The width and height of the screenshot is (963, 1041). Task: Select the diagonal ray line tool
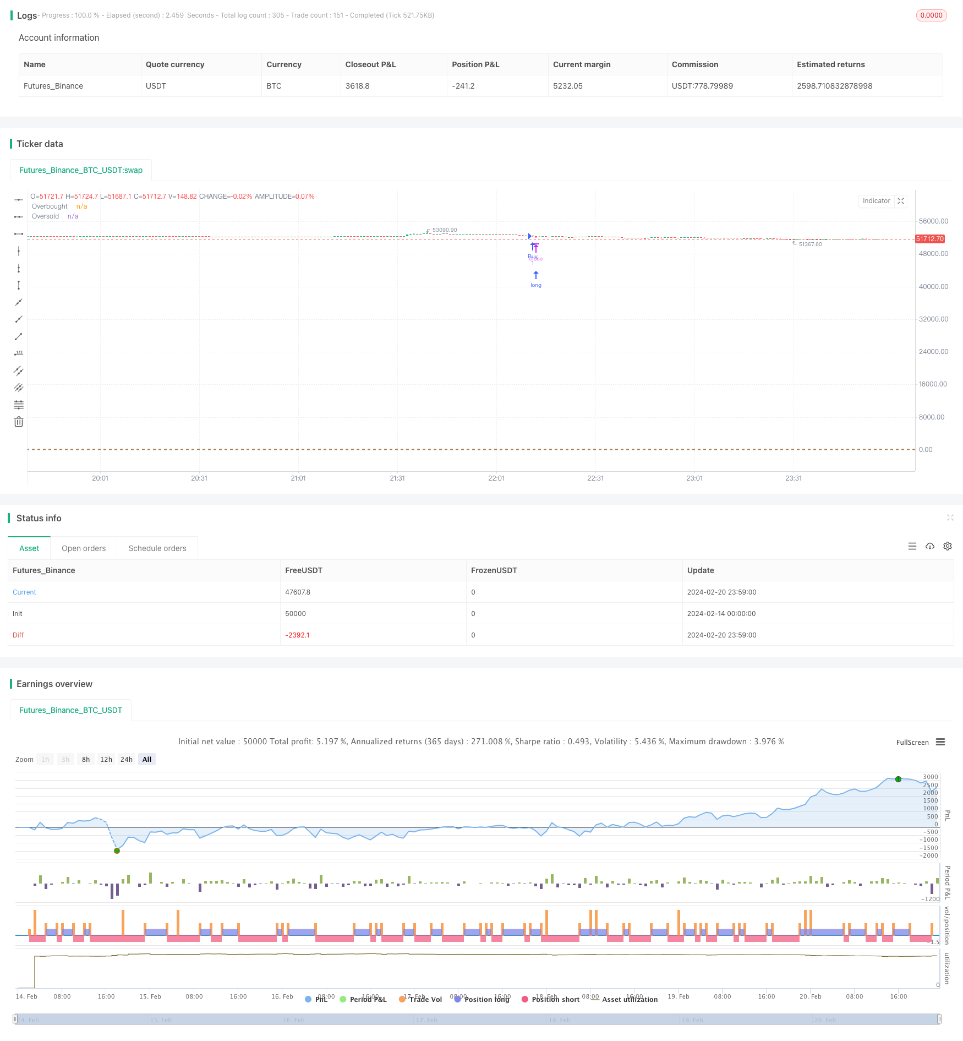click(19, 319)
